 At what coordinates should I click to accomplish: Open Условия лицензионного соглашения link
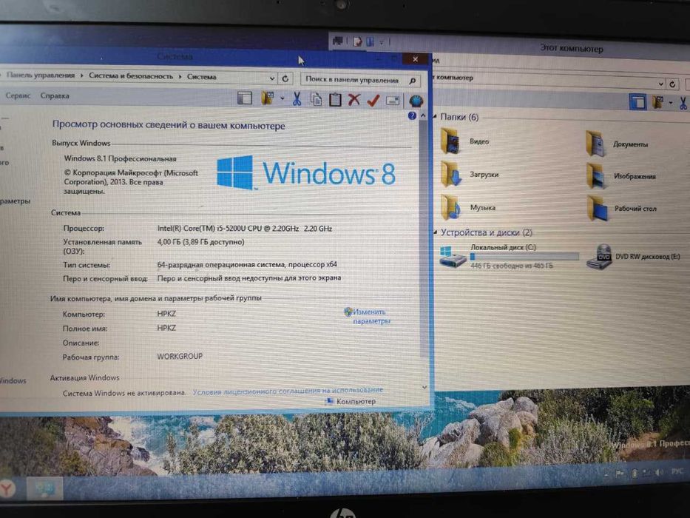click(x=288, y=390)
